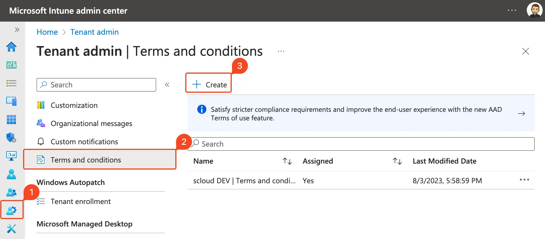Sort by the Name column arrows

[x=287, y=161]
